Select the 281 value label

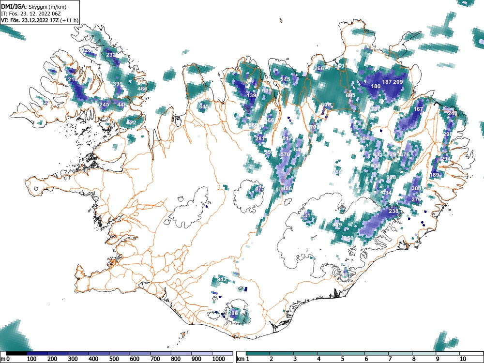tap(260, 138)
